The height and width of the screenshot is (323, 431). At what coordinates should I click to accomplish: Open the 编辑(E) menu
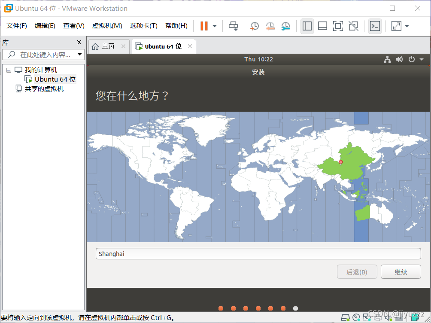(x=45, y=26)
